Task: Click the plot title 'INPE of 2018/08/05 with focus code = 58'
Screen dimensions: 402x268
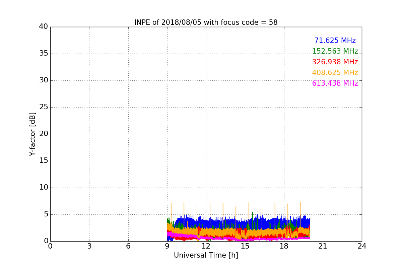Action: coord(206,22)
